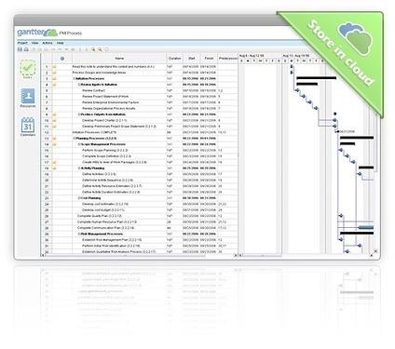The width and height of the screenshot is (395, 349).
Task: Click the Start column header
Action: (191, 59)
